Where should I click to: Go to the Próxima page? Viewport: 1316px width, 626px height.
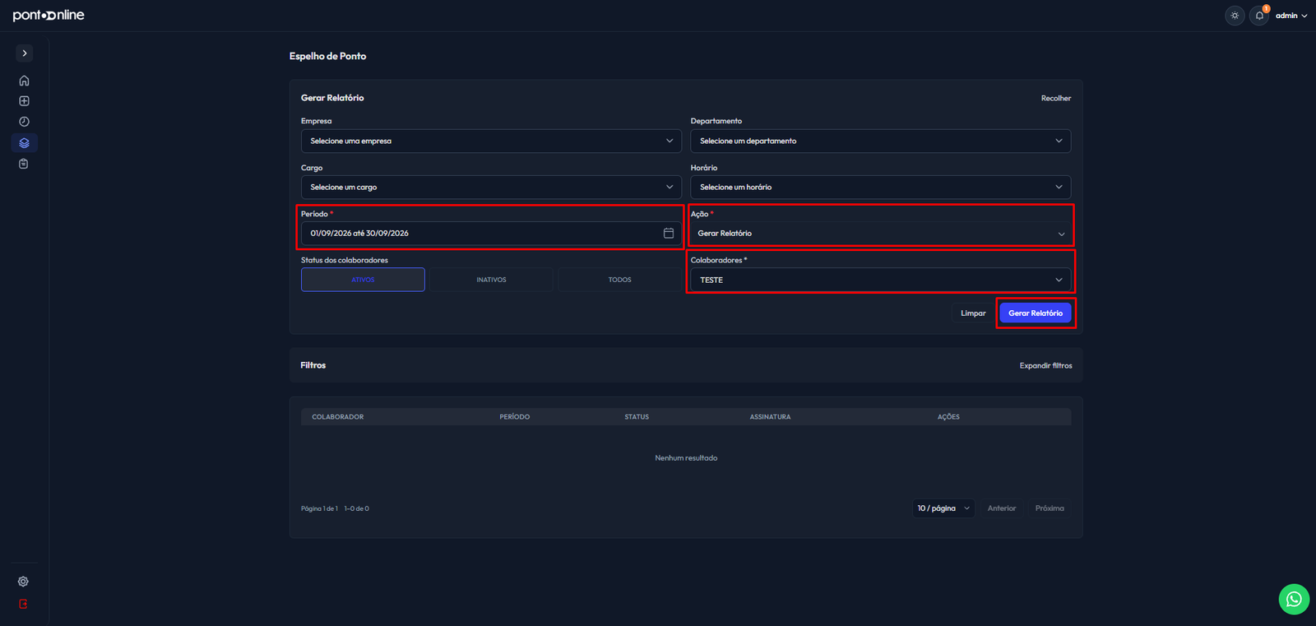point(1050,508)
